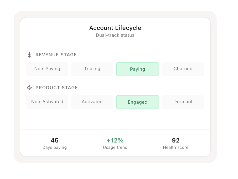Select the Engaged product stage

pyautogui.click(x=138, y=102)
